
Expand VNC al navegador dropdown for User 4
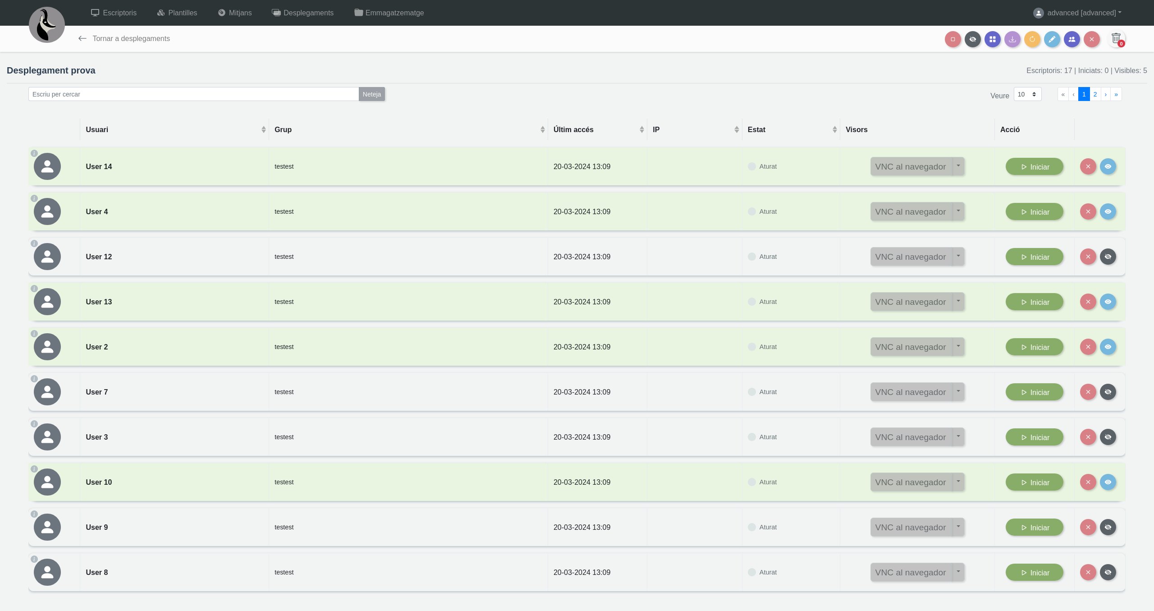[x=958, y=211]
